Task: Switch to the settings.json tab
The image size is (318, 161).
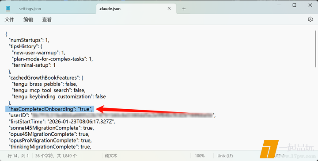Action: coord(30,9)
